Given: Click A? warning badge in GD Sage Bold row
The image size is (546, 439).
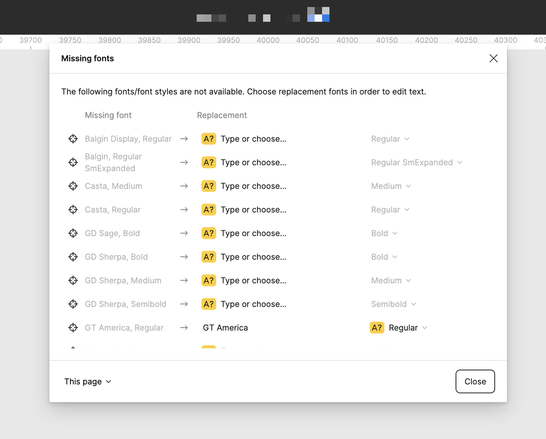Looking at the screenshot, I should (x=209, y=233).
